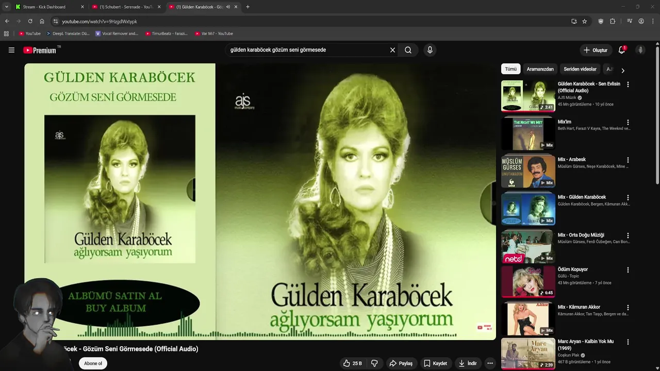Open options for Mix - Orta Doğu Müziği
This screenshot has height=371, width=660.
click(x=628, y=235)
